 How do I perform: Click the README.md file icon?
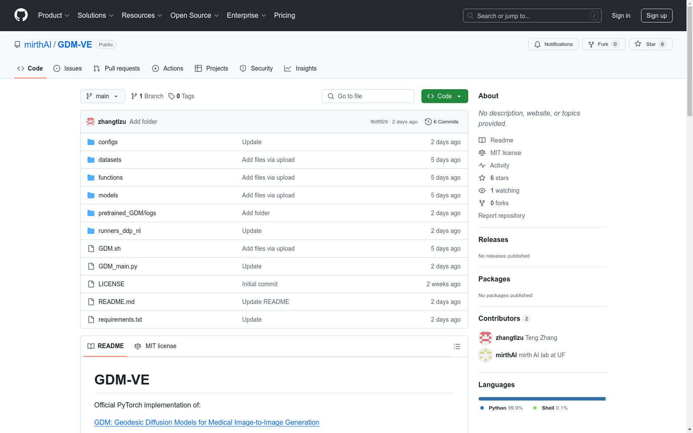pyautogui.click(x=91, y=302)
